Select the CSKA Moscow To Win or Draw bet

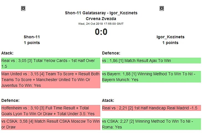point(50,124)
